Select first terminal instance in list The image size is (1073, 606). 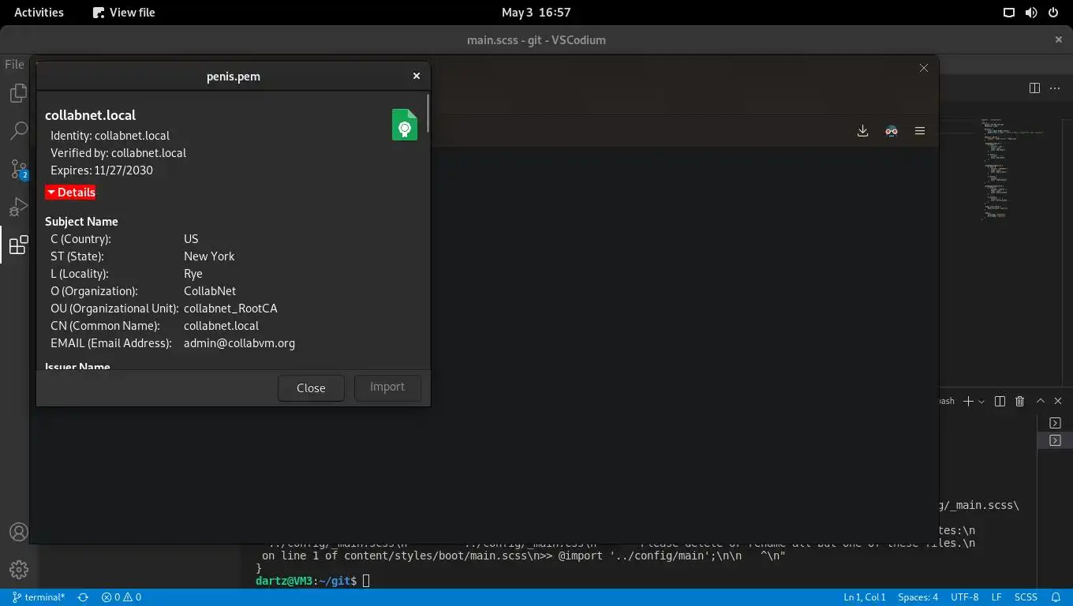1055,423
